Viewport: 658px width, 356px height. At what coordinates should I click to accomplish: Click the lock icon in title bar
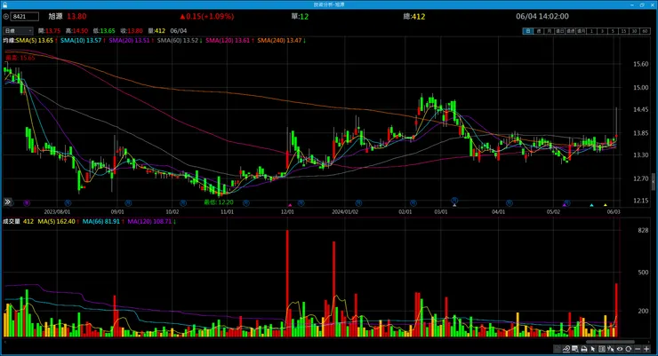tap(4, 4)
